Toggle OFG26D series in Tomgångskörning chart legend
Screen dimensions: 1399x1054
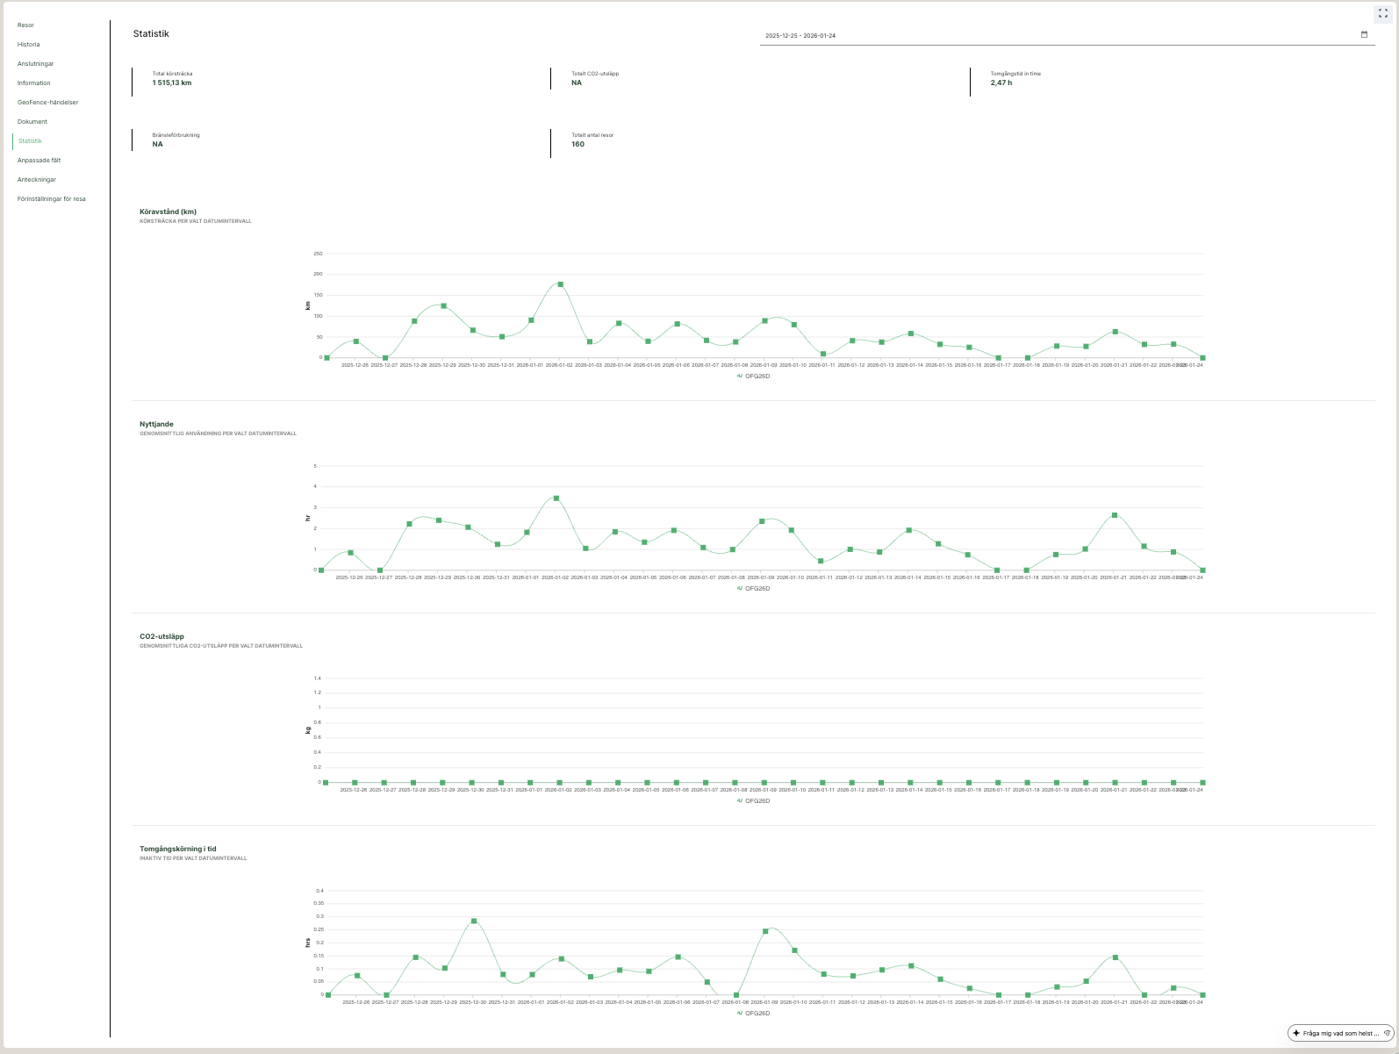coord(753,1014)
